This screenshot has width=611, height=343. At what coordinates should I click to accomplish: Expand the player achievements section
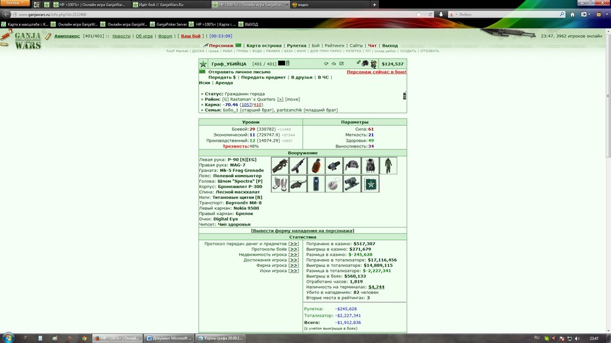point(294,260)
